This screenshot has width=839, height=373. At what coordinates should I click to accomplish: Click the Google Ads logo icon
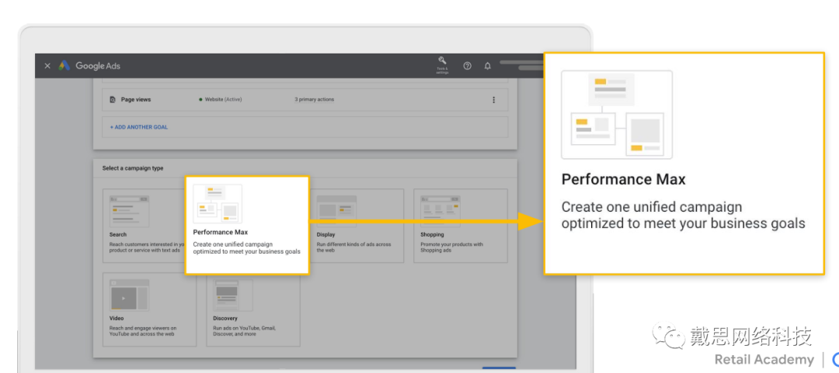pos(64,66)
